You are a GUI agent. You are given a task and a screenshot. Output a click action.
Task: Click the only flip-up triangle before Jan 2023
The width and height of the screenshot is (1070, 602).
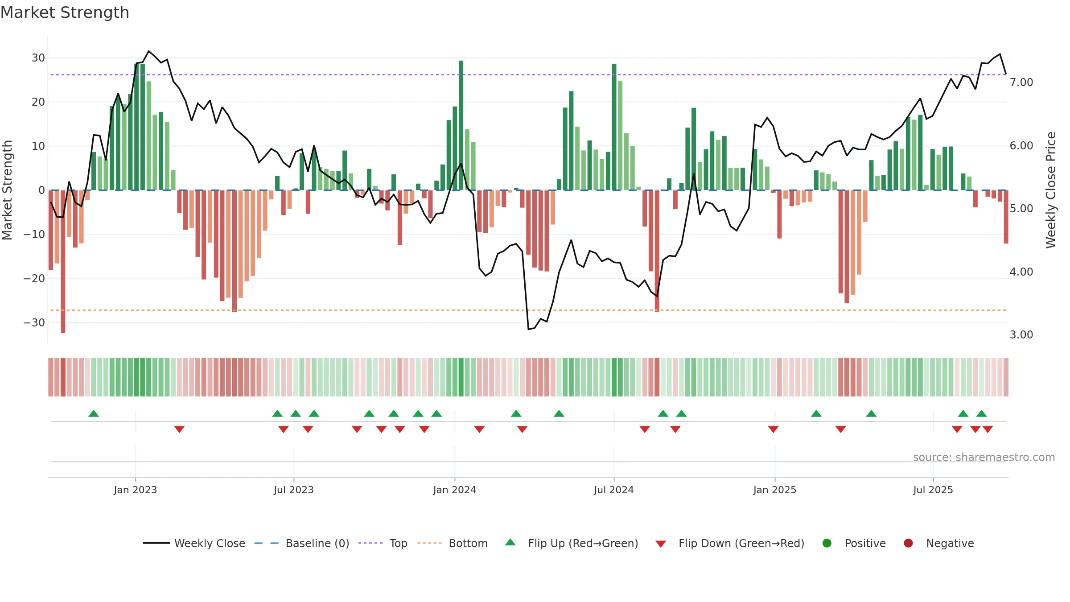(94, 413)
